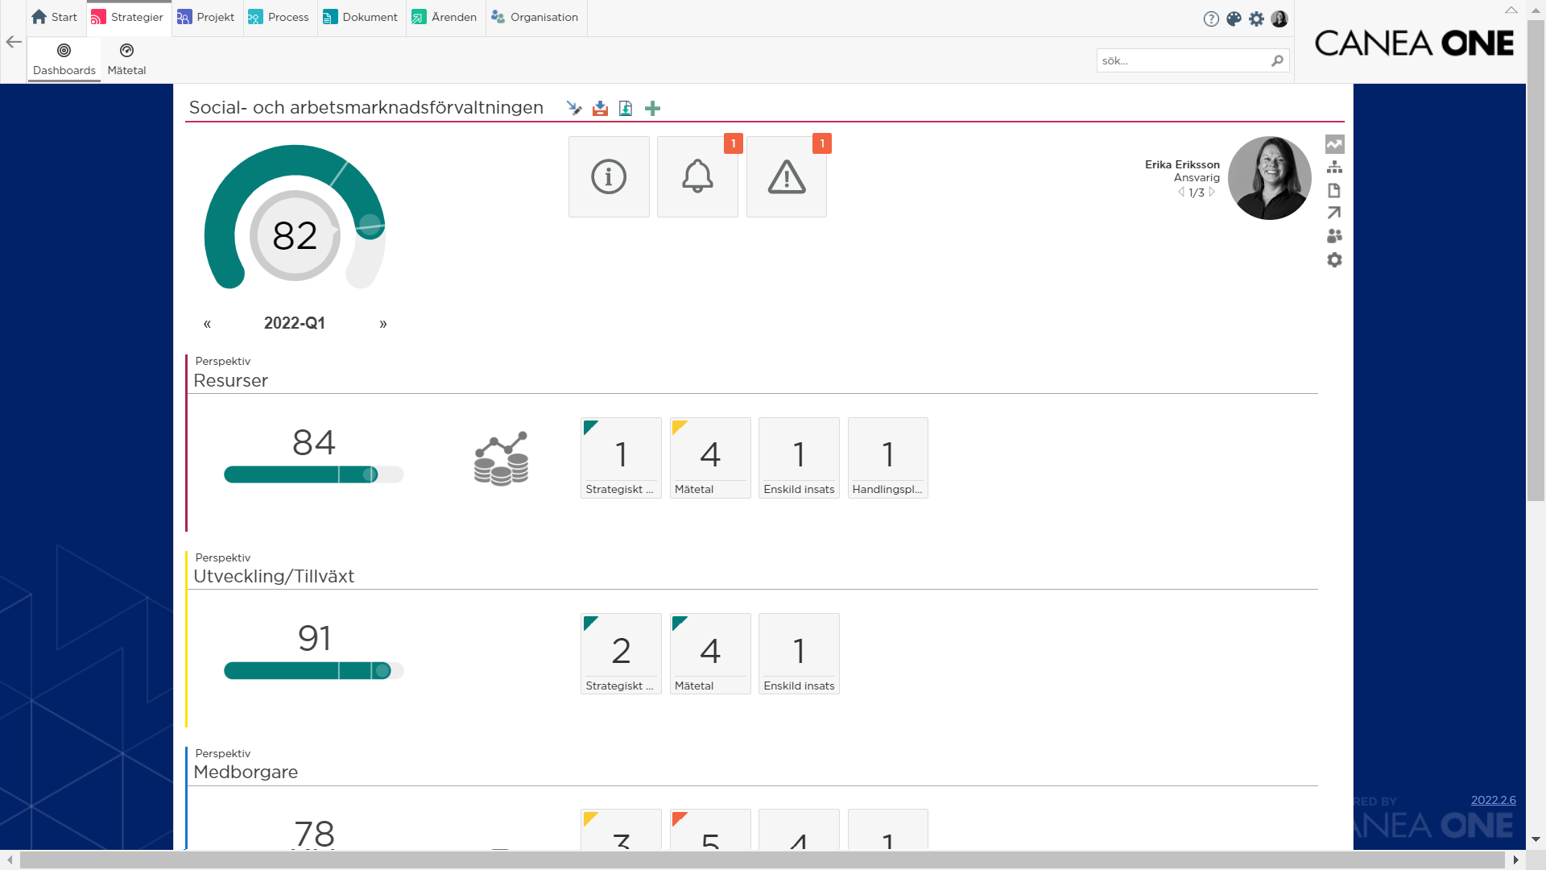Go to previous period before 2022-Q1
Image resolution: width=1546 pixels, height=870 pixels.
tap(207, 324)
